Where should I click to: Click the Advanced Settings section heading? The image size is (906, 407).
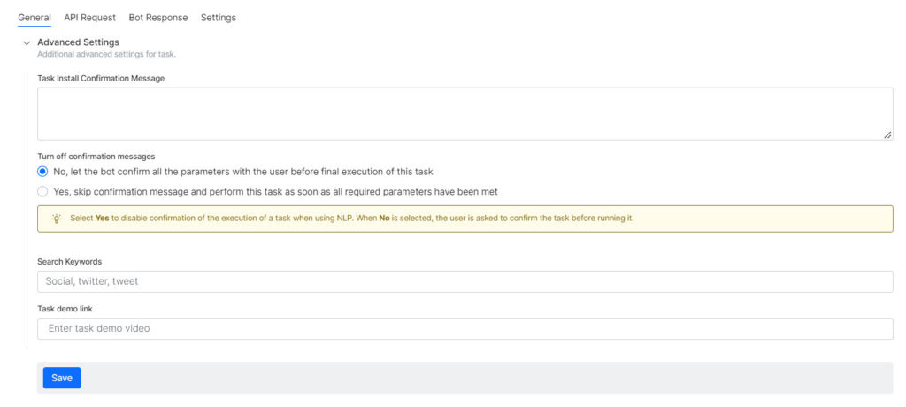pos(78,42)
